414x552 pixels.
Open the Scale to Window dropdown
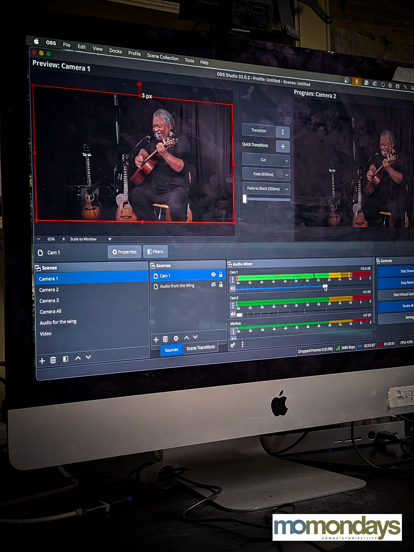(110, 239)
